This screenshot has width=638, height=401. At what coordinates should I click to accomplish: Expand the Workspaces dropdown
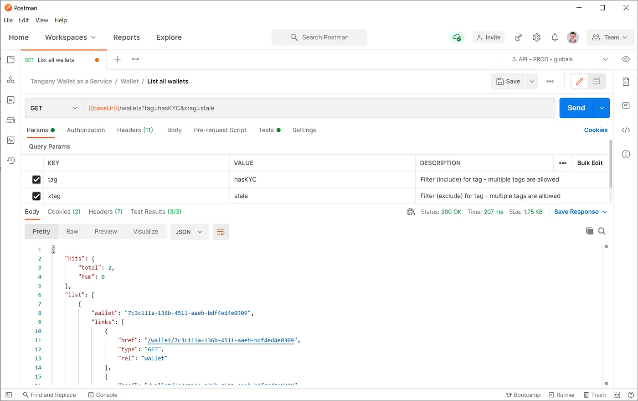pyautogui.click(x=70, y=37)
